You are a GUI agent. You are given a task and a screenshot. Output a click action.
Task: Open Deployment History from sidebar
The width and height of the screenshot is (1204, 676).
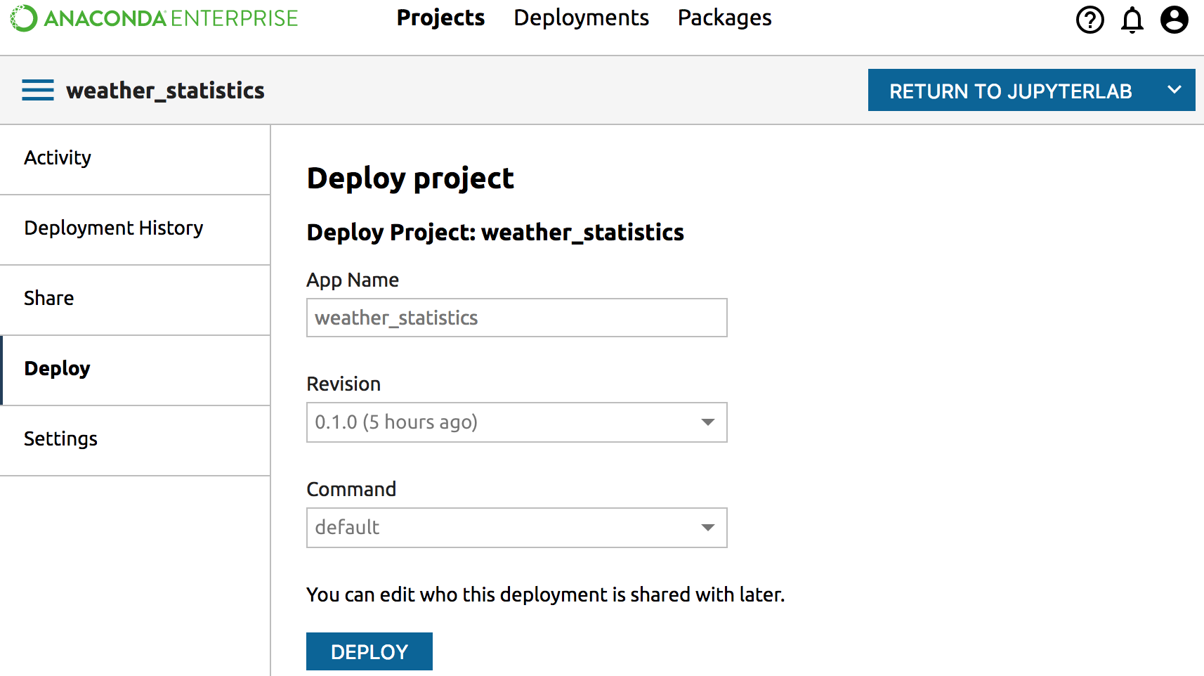click(114, 228)
